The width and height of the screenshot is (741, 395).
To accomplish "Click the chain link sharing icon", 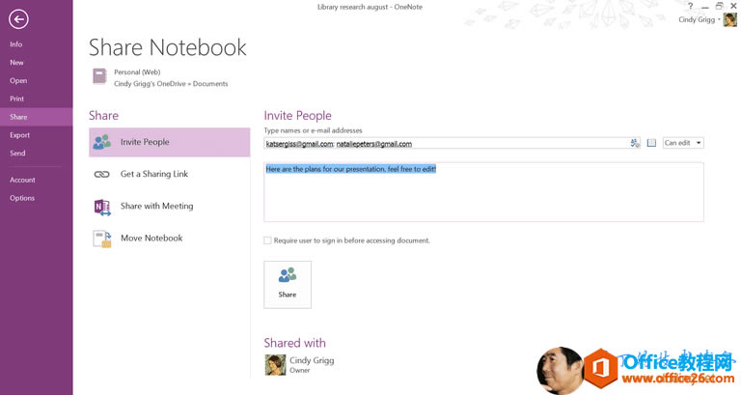I will (101, 175).
